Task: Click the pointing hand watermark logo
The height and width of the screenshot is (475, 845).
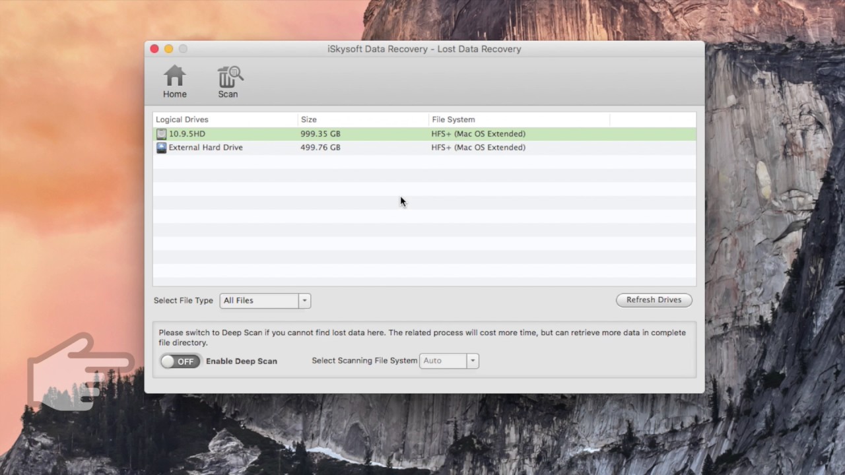Action: [x=79, y=371]
